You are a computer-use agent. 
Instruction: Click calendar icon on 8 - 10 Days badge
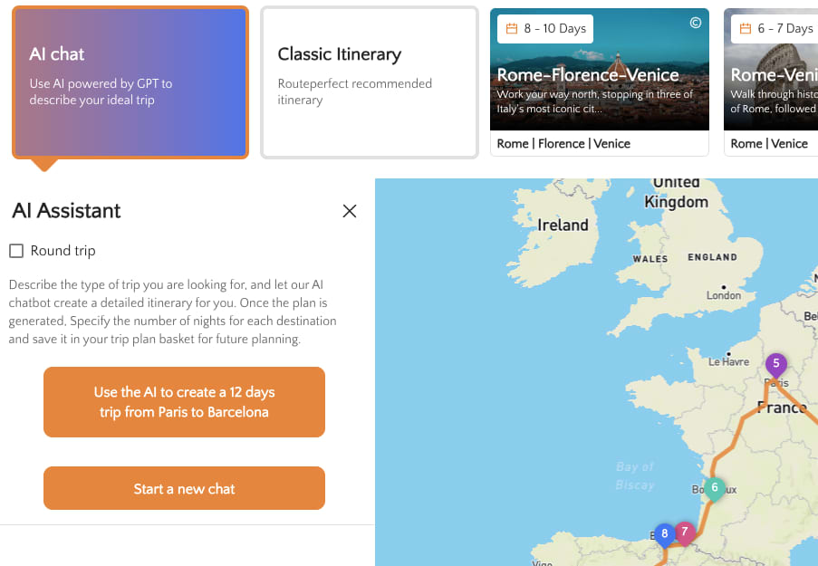coord(512,28)
